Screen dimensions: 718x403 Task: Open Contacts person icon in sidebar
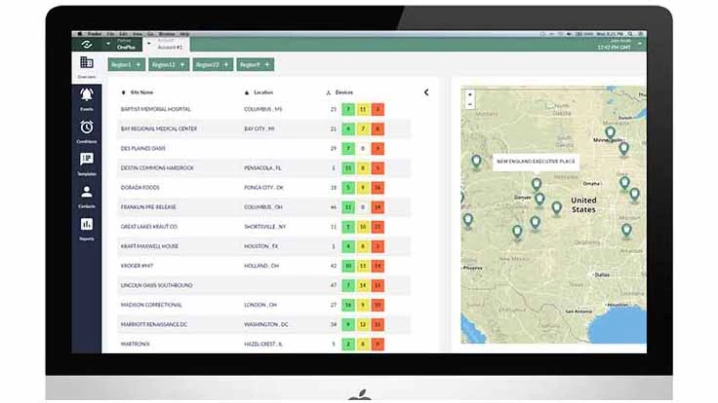[87, 193]
